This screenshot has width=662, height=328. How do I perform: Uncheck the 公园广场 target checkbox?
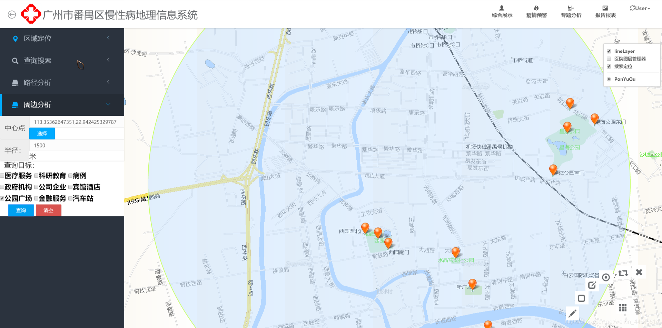click(2, 198)
